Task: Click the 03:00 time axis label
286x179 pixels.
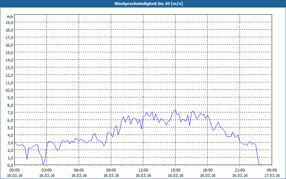Action: (47, 170)
